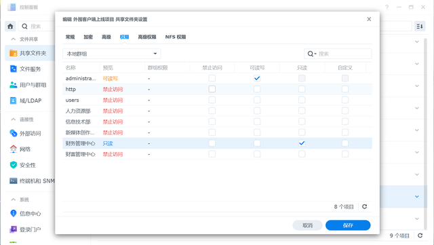Viewport: 434px width, 245px height.
Task: Open File Services (文件服务) section
Action: (x=30, y=69)
